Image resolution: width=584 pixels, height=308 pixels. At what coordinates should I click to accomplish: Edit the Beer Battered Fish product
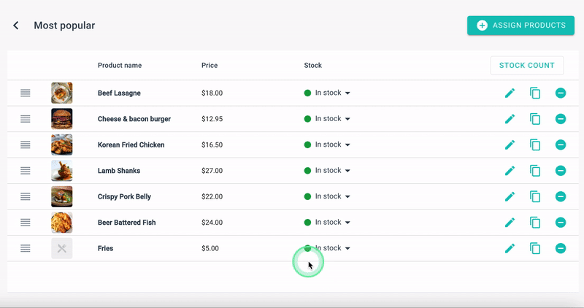tap(510, 223)
